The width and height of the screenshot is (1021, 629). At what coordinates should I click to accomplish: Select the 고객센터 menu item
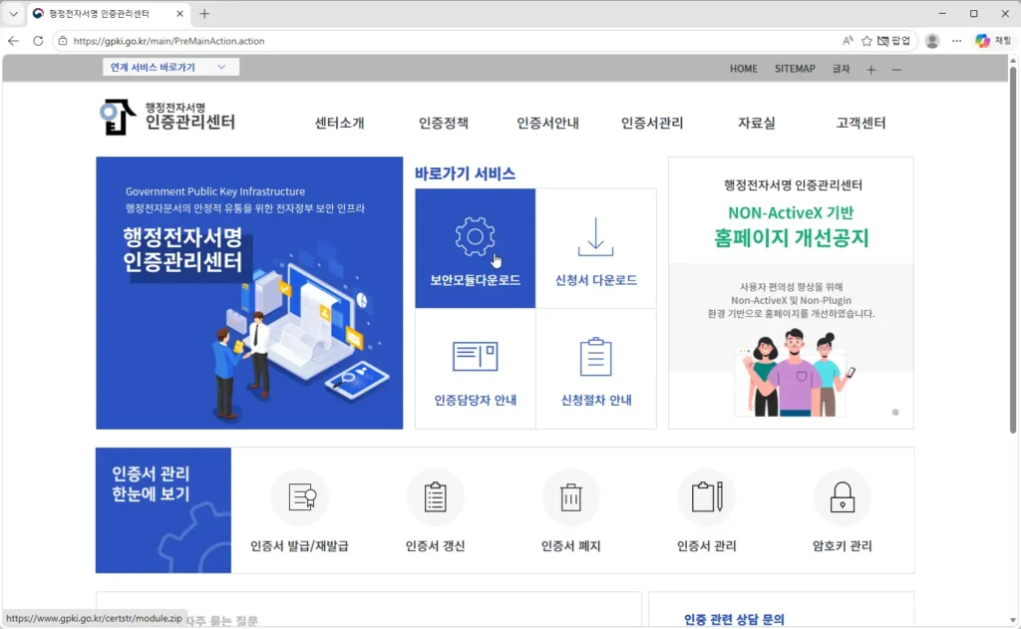click(x=859, y=123)
